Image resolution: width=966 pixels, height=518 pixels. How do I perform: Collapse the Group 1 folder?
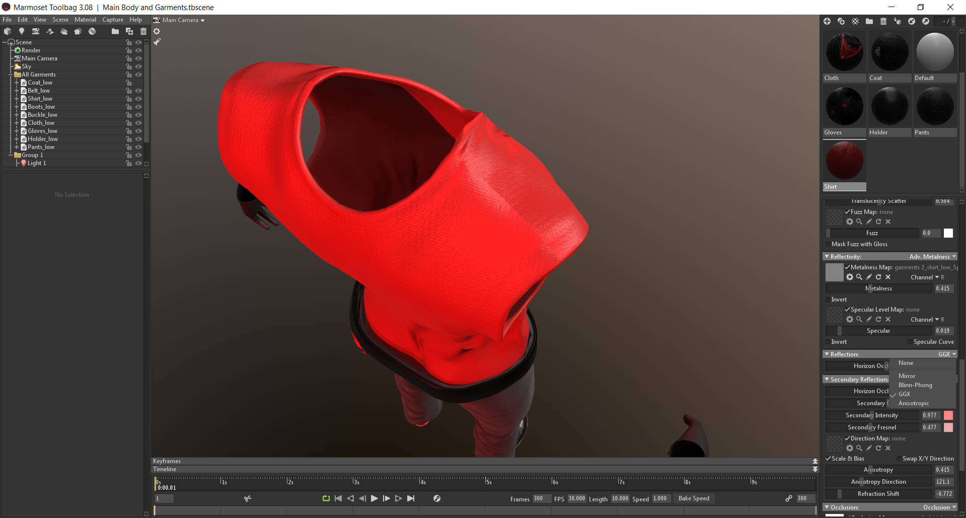click(11, 155)
